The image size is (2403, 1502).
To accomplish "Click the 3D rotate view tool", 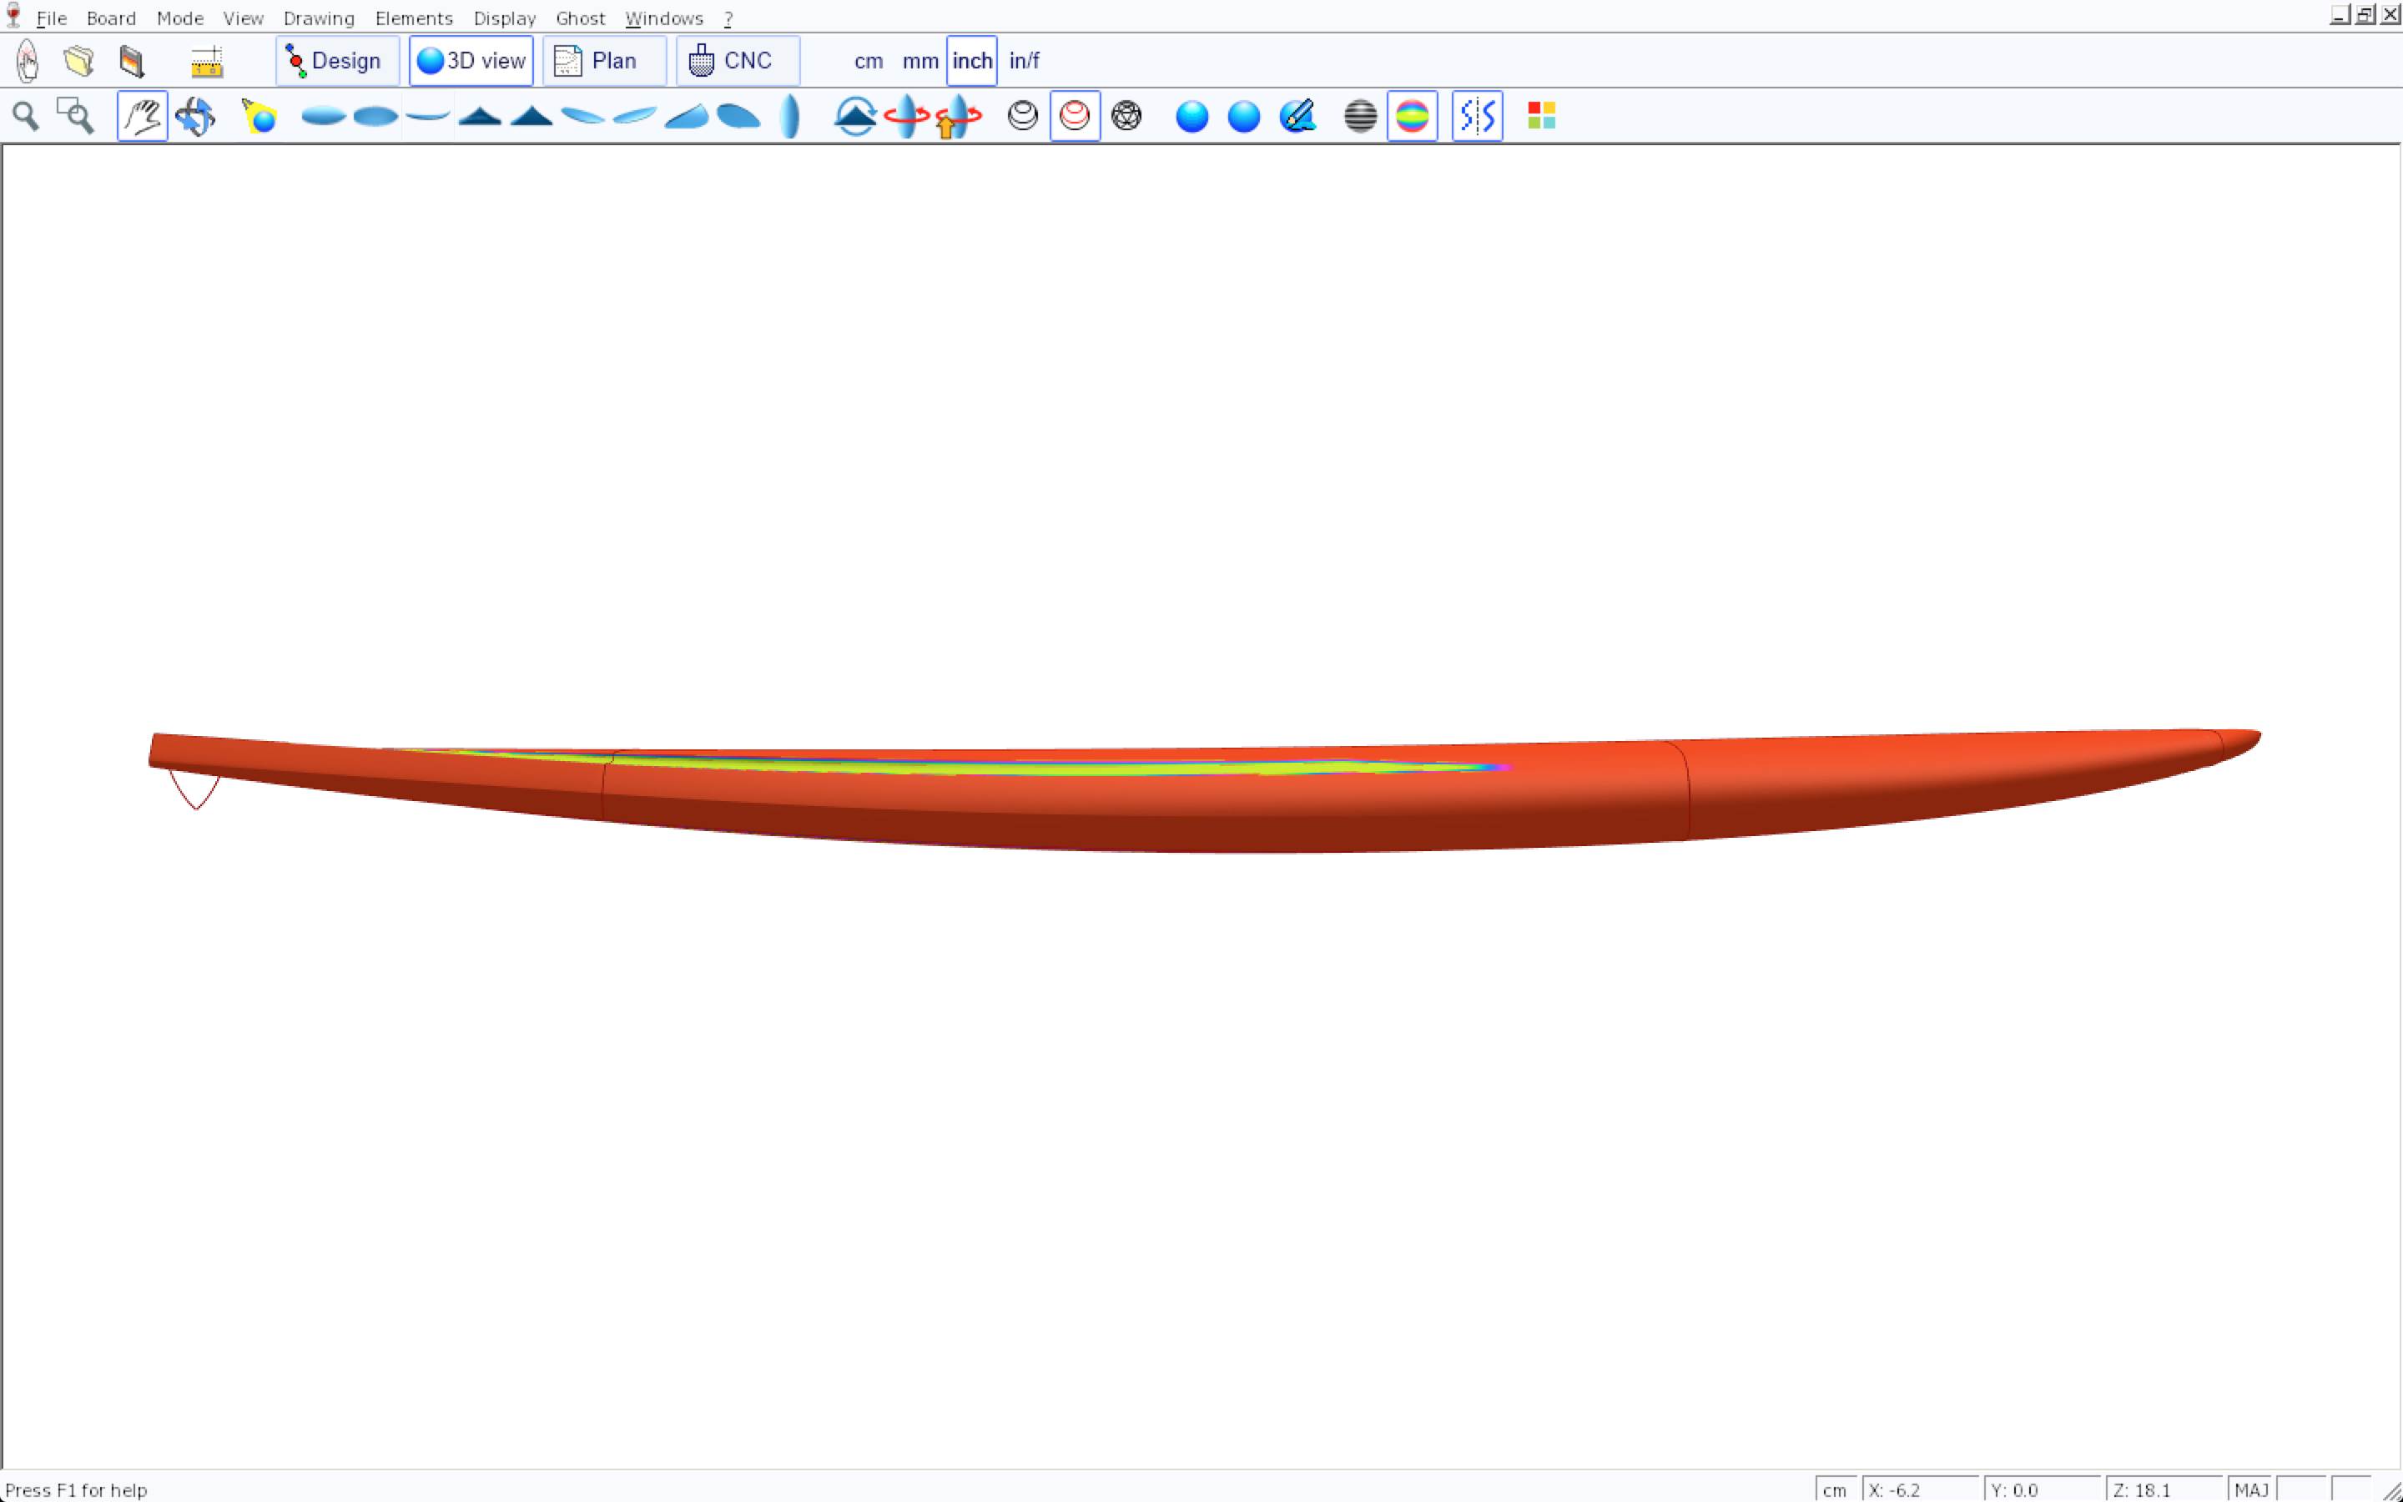I will [x=194, y=116].
